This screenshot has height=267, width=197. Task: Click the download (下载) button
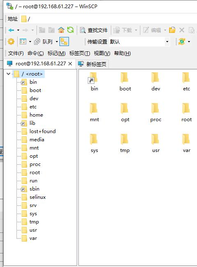click(x=122, y=30)
